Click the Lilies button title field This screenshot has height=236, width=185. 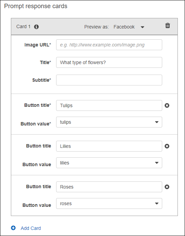[109, 146]
